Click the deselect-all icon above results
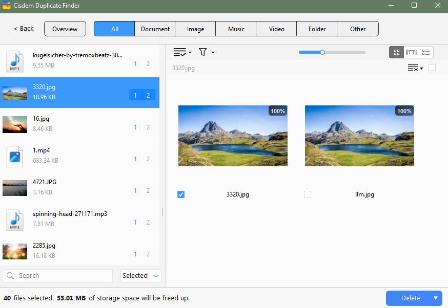Image resolution: width=448 pixels, height=308 pixels. pyautogui.click(x=412, y=68)
